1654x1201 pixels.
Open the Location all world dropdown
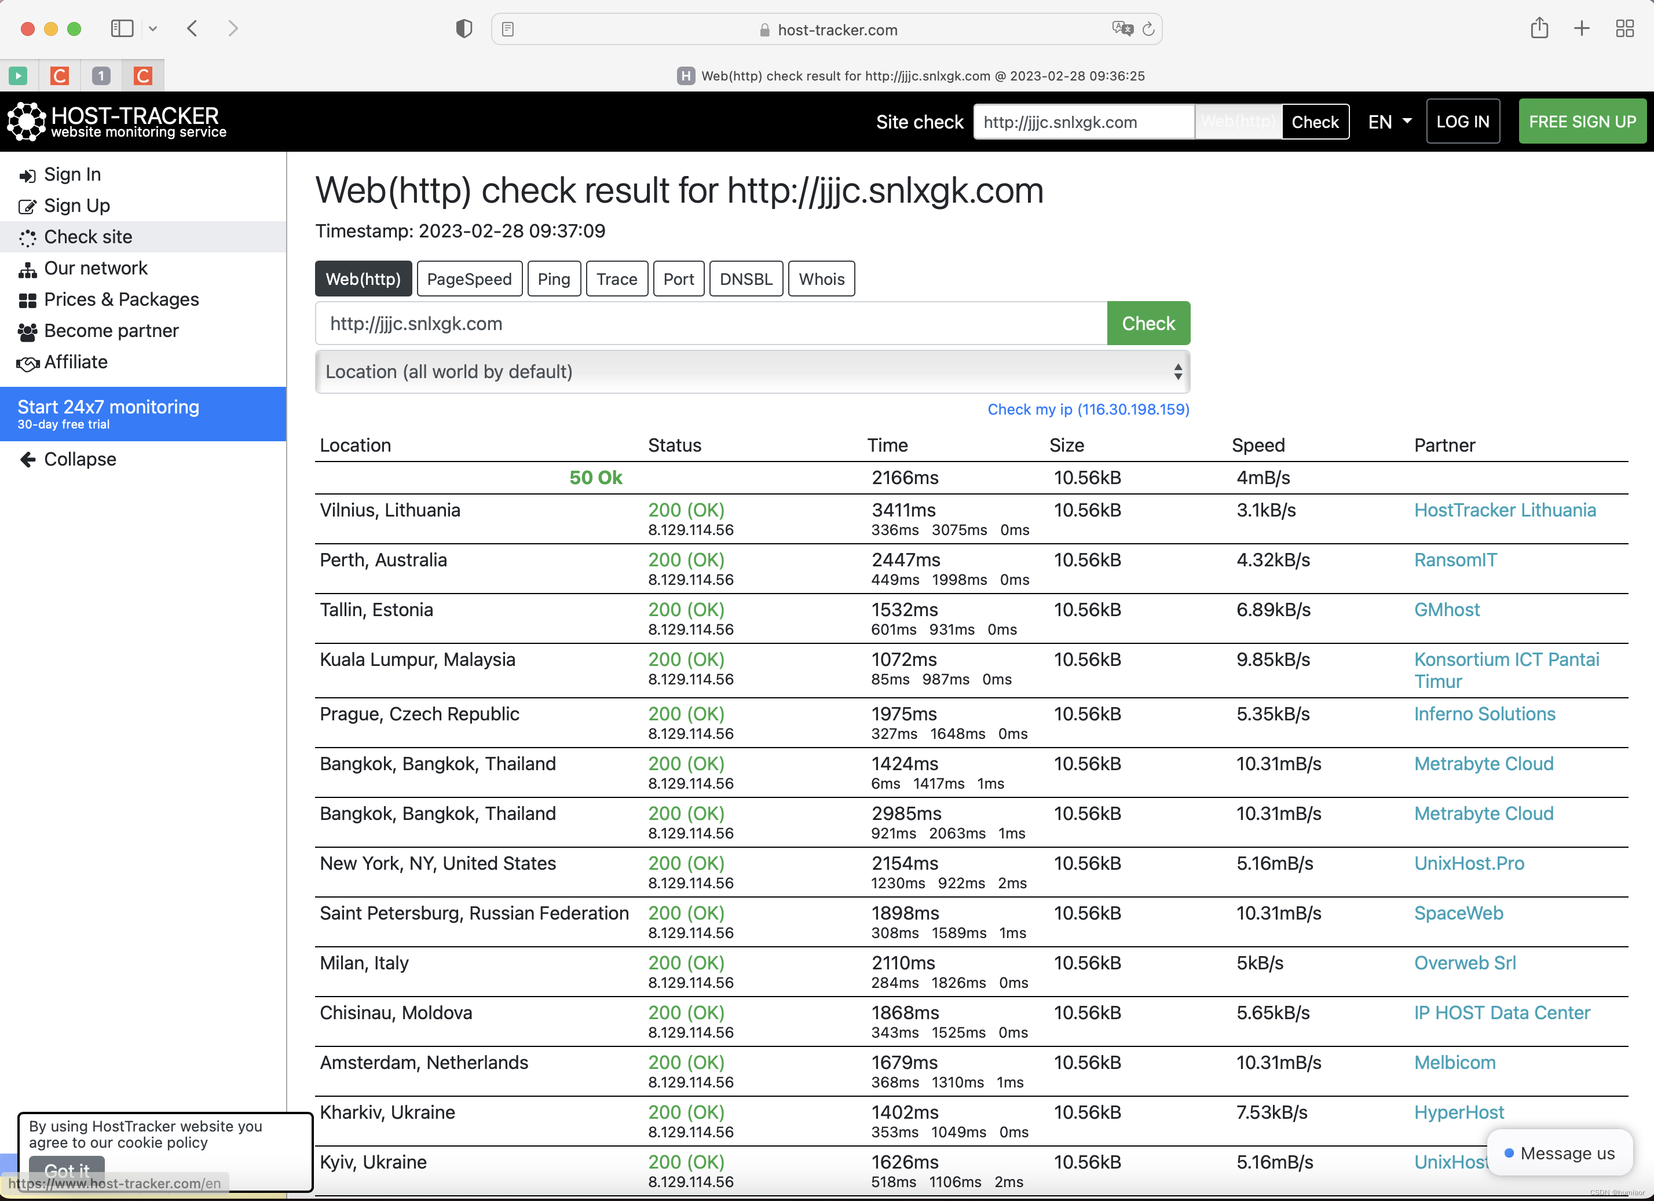click(x=752, y=372)
